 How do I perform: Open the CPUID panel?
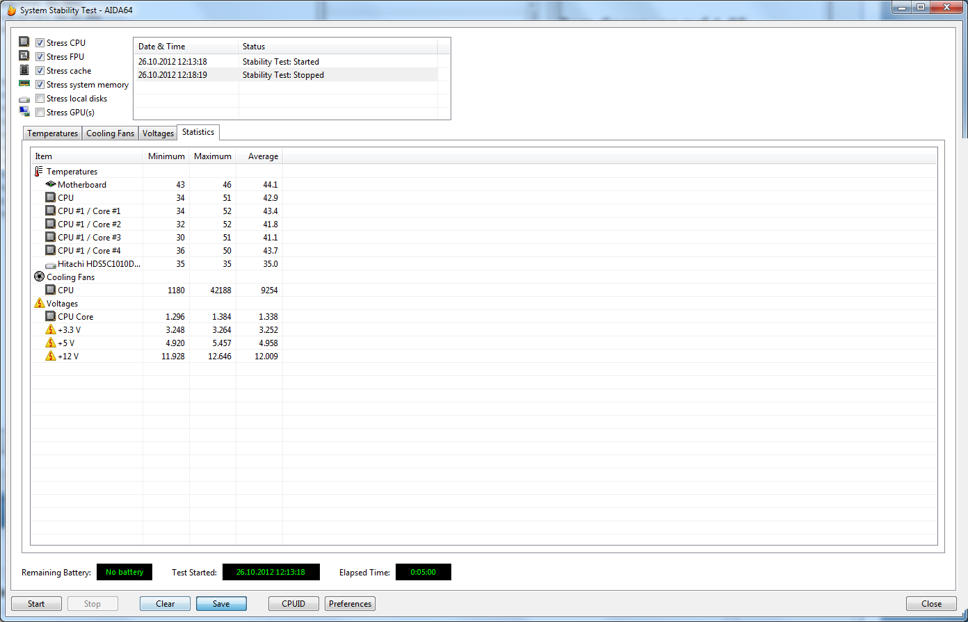[293, 604]
